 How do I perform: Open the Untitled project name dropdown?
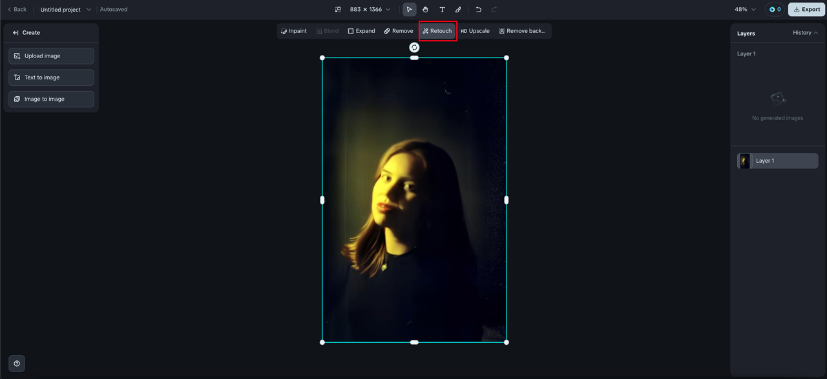[x=66, y=10]
